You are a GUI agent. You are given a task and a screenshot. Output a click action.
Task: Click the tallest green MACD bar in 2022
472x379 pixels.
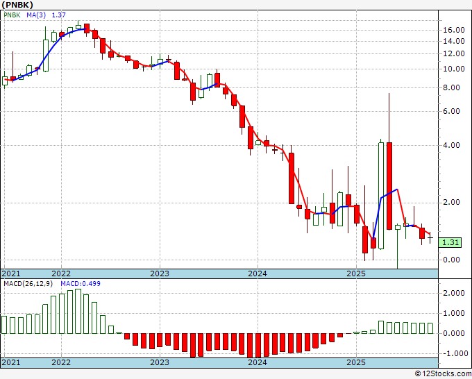[x=78, y=311]
